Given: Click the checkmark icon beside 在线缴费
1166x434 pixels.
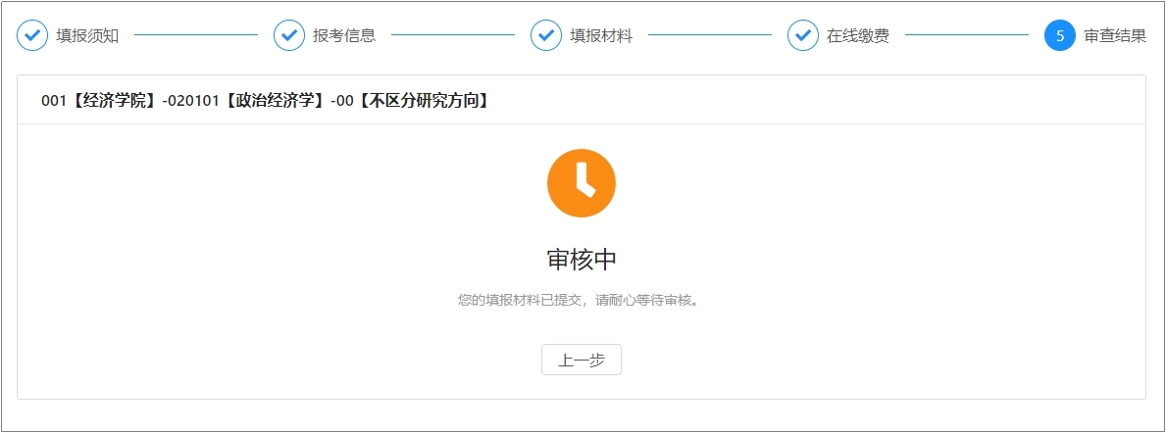Looking at the screenshot, I should [803, 36].
